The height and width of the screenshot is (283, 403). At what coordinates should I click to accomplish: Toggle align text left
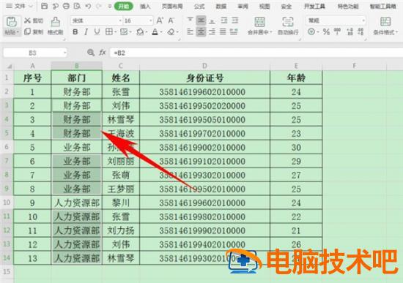(190, 32)
